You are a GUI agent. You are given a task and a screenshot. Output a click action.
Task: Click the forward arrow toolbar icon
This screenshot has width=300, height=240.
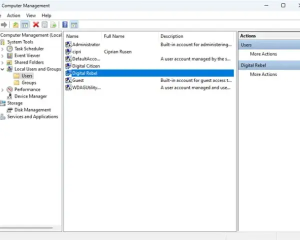click(x=4, y=24)
